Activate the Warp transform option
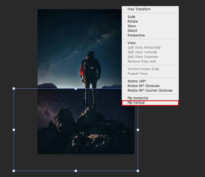Viewport: 205px width, 177px height. (x=131, y=43)
